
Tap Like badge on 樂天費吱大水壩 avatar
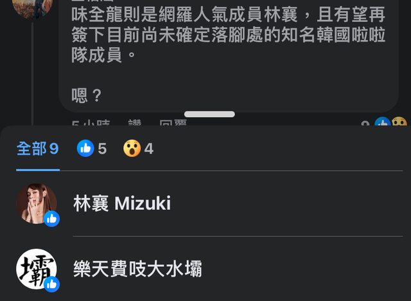pos(51,284)
